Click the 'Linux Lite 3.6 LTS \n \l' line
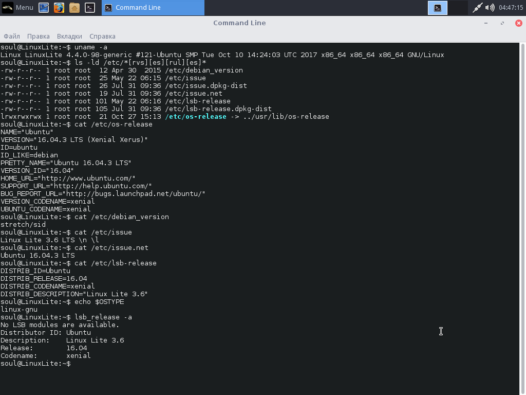526x395 pixels. tap(50, 240)
